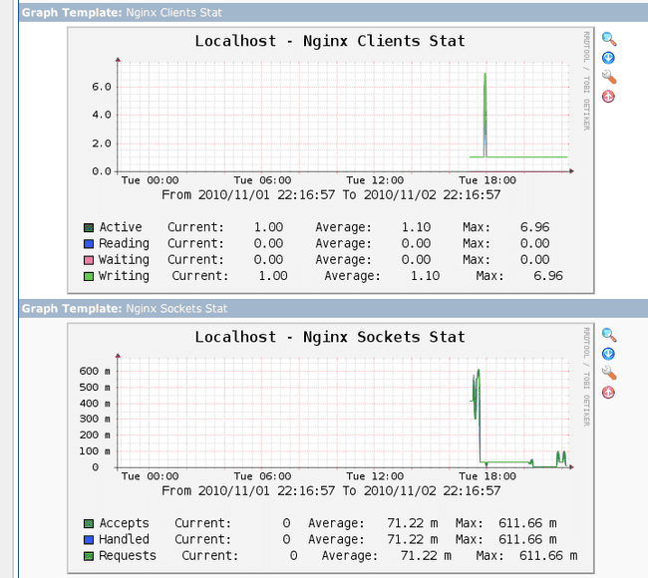This screenshot has width=648, height=578.
Task: Click the Reading legend blue swatch
Action: pyautogui.click(x=89, y=244)
